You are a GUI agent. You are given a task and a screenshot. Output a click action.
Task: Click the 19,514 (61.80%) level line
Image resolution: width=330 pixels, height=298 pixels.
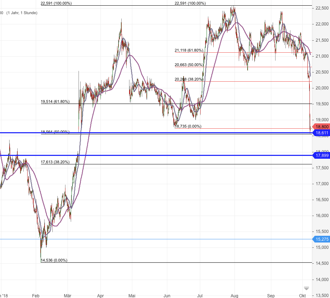55,101
